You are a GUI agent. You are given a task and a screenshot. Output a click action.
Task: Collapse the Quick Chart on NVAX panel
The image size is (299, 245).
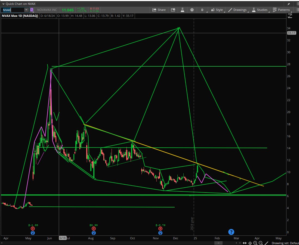click(3, 4)
